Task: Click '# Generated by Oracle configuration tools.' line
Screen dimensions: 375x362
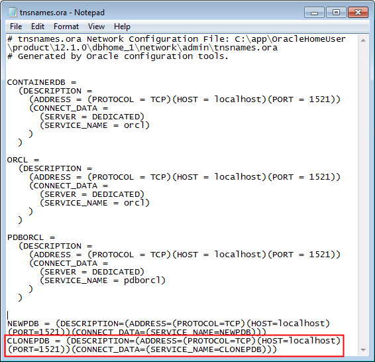Action: [118, 56]
